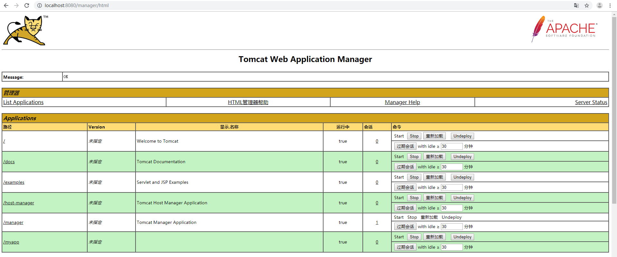The width and height of the screenshot is (617, 257).
Task: Click the Tomcat cat logo
Action: pos(25,31)
